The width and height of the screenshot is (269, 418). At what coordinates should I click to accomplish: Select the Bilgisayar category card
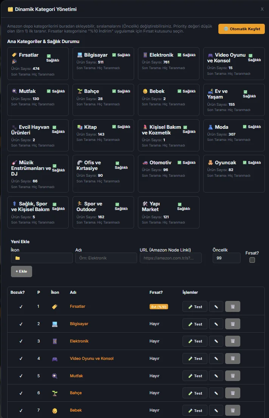click(103, 64)
